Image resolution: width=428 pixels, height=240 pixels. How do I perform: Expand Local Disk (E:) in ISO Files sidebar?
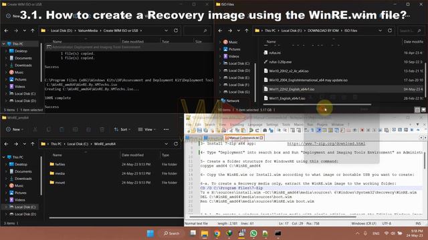tap(220, 77)
